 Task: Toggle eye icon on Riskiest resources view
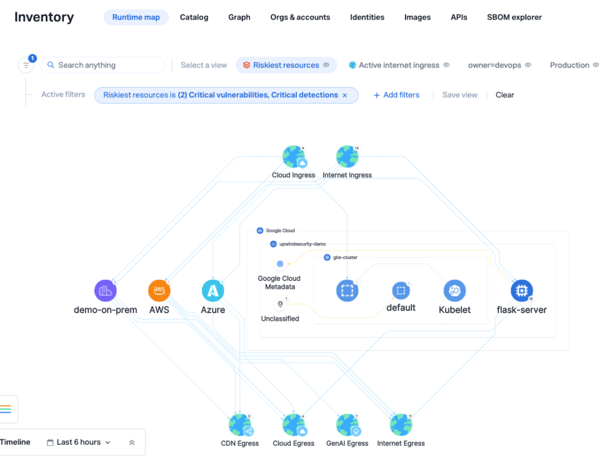tap(326, 65)
